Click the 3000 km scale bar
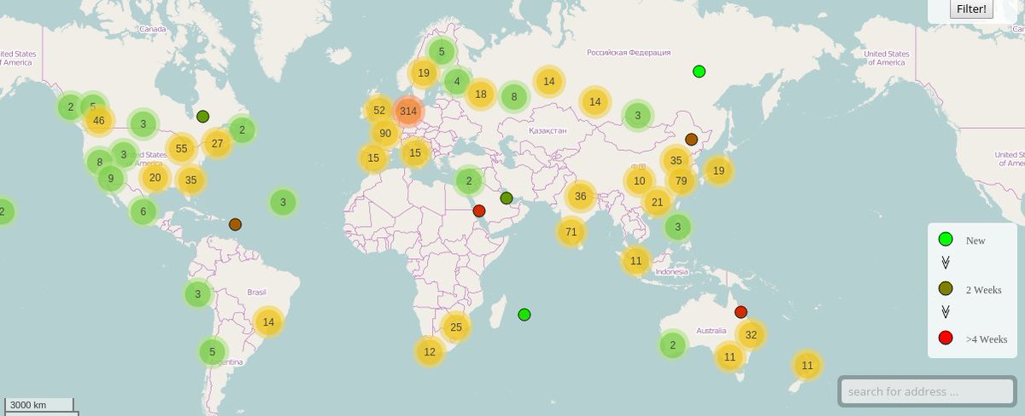 (x=38, y=405)
